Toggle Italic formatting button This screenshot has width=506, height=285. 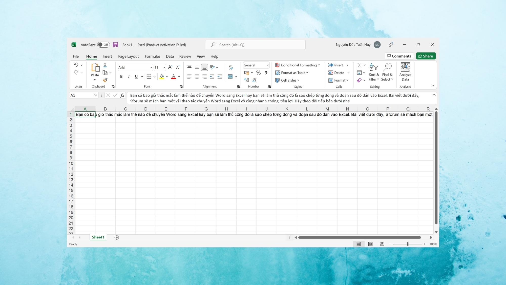pyautogui.click(x=129, y=77)
